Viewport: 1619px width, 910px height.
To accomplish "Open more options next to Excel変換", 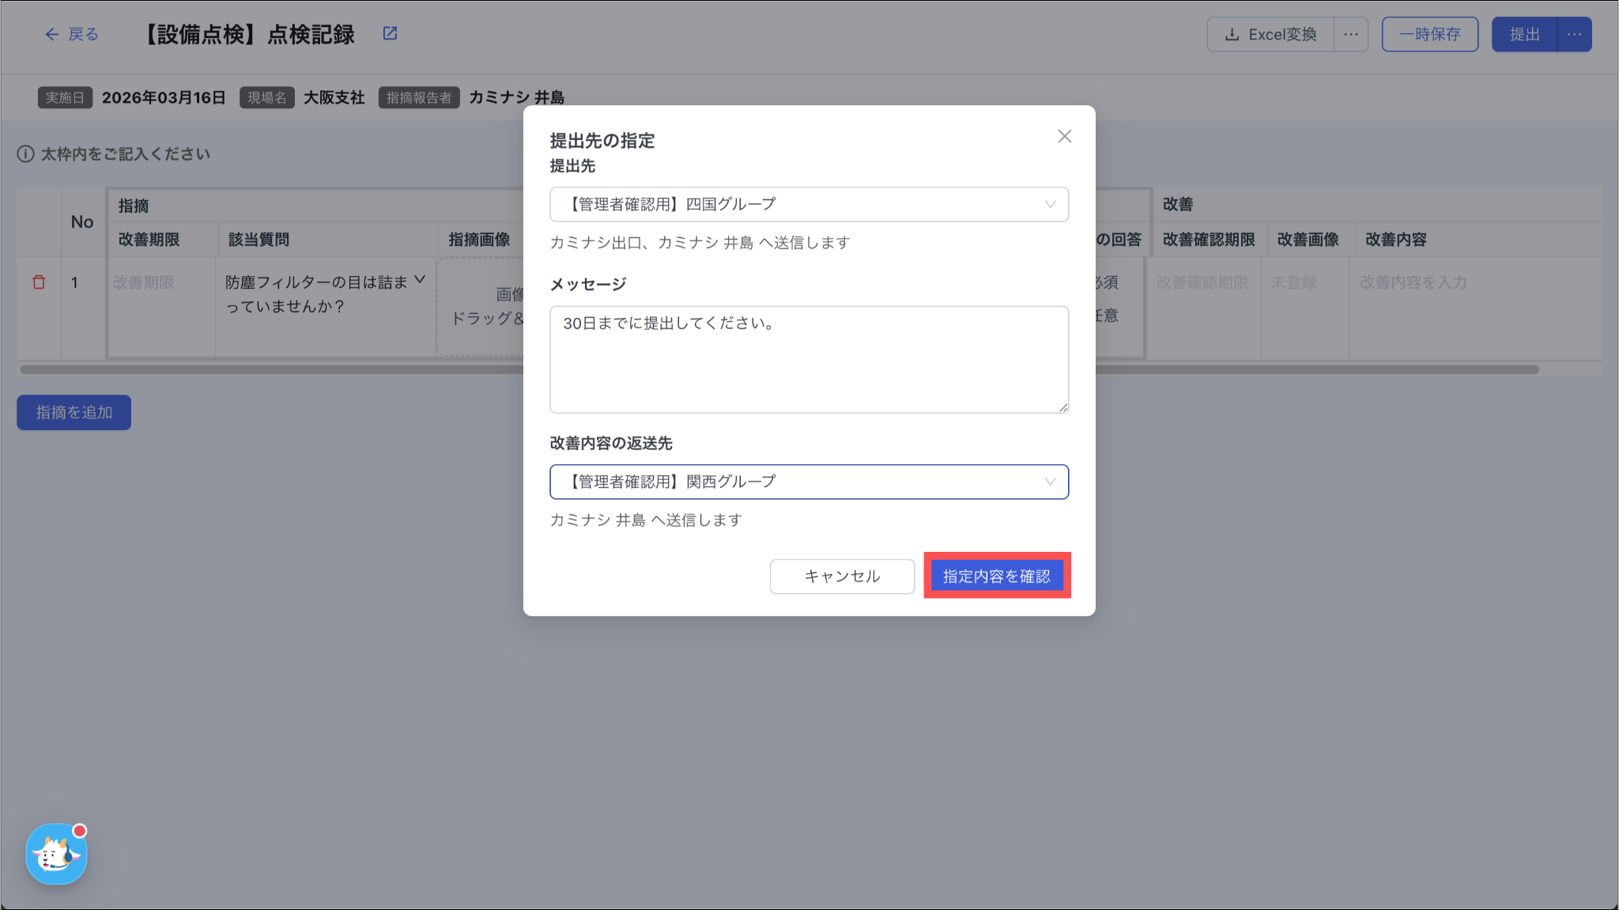I will tap(1351, 34).
